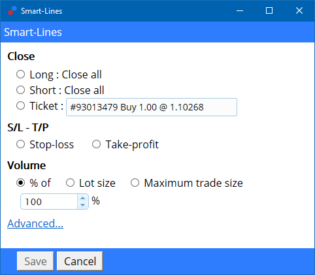This screenshot has width=315, height=275.
Task: Maximize the Smart-Lines window
Action: [x=269, y=10]
